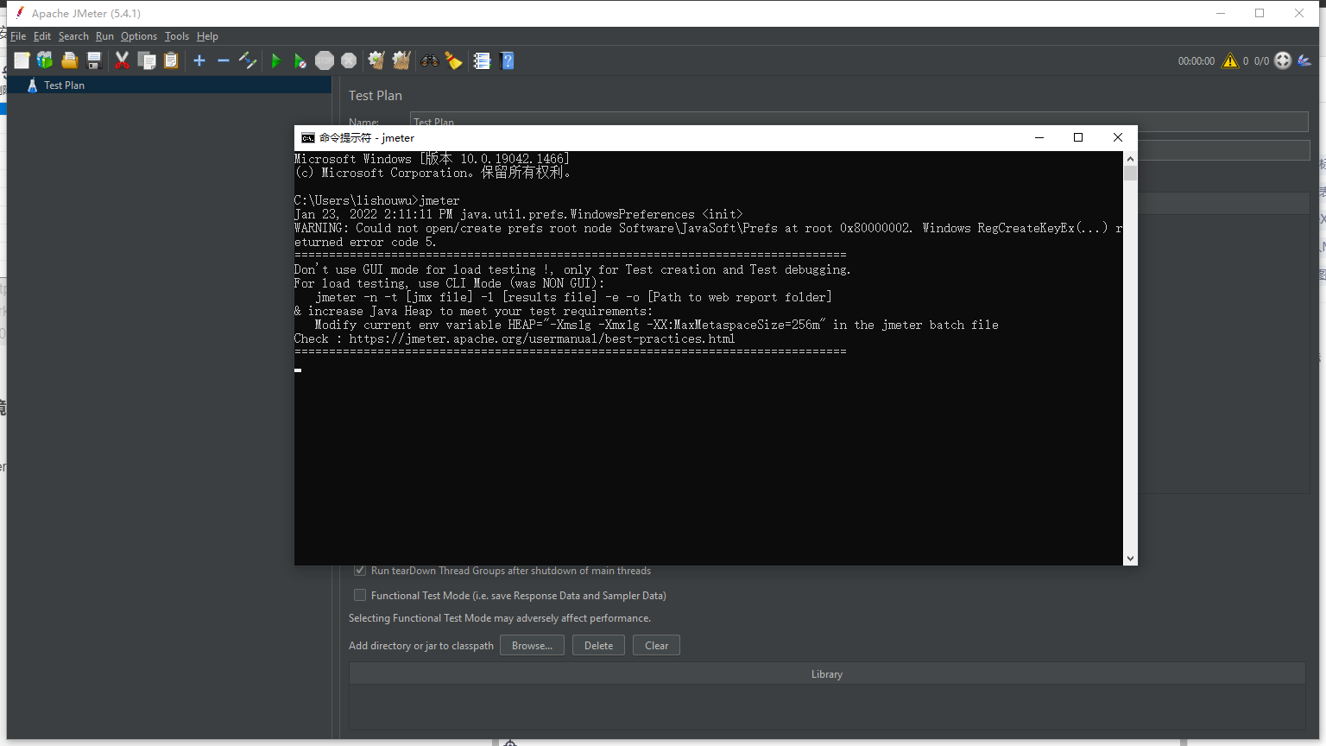Click the best-practices URL in console
Viewport: 1326px width, 746px height.
[x=542, y=338]
